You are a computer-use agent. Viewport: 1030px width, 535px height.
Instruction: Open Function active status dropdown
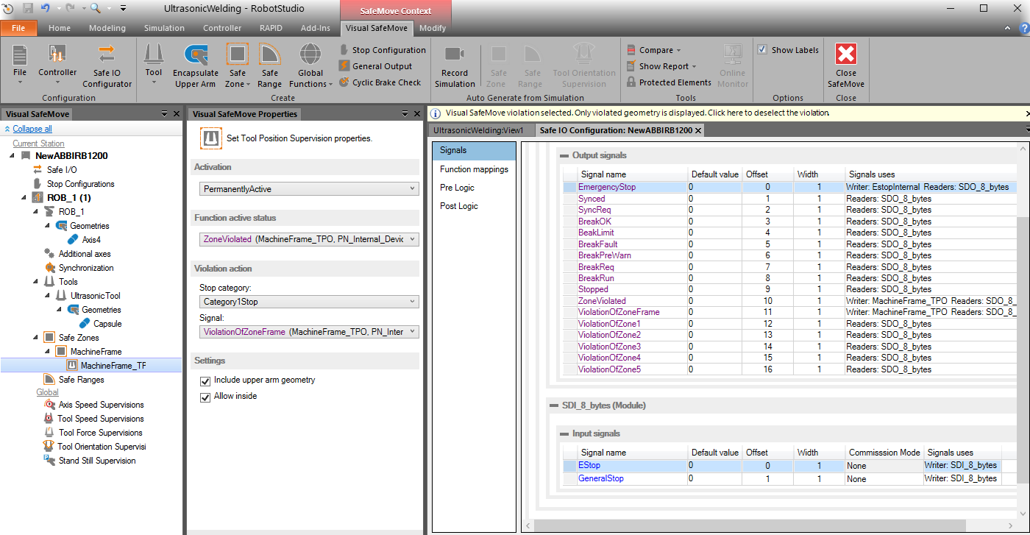click(309, 239)
